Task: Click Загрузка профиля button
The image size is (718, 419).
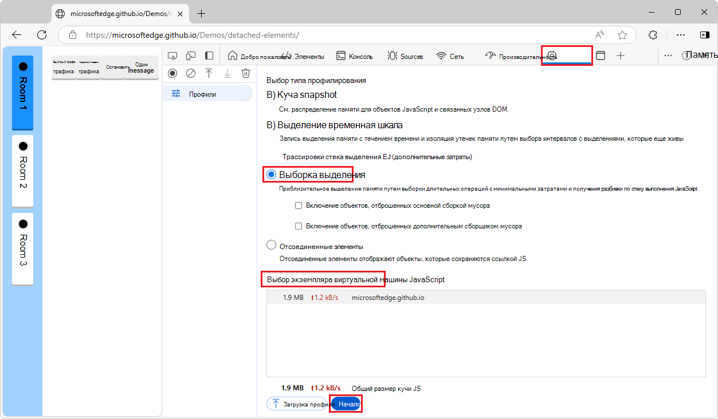Action: pos(297,404)
